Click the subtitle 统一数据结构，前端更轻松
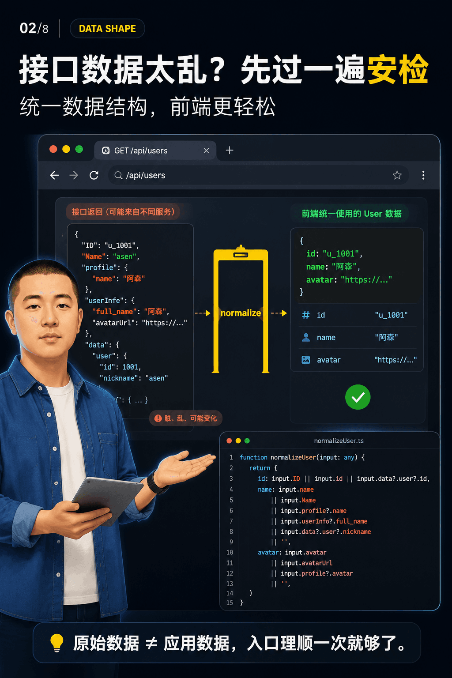 (148, 106)
